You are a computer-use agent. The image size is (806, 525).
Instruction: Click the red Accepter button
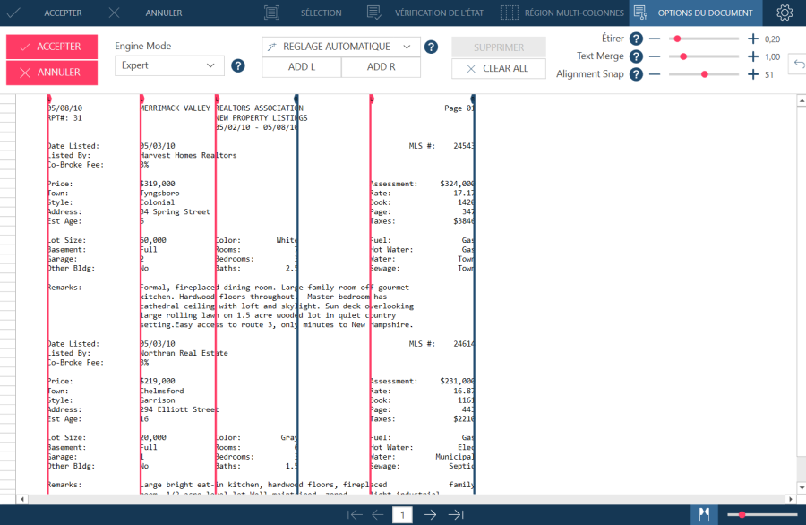pyautogui.click(x=52, y=47)
